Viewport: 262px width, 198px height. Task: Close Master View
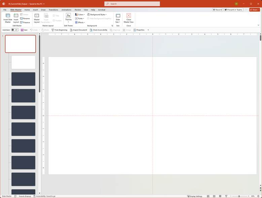coord(128,18)
